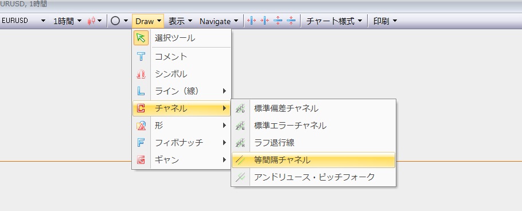522x211 pixels.
Task: Click the 形 menu entry text
Action: [159, 126]
